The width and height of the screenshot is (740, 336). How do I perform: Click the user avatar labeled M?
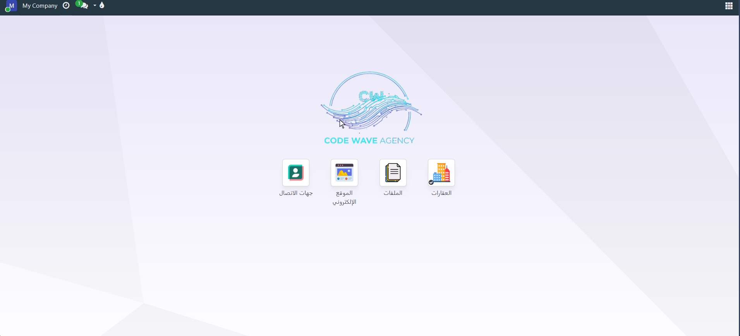coord(12,6)
